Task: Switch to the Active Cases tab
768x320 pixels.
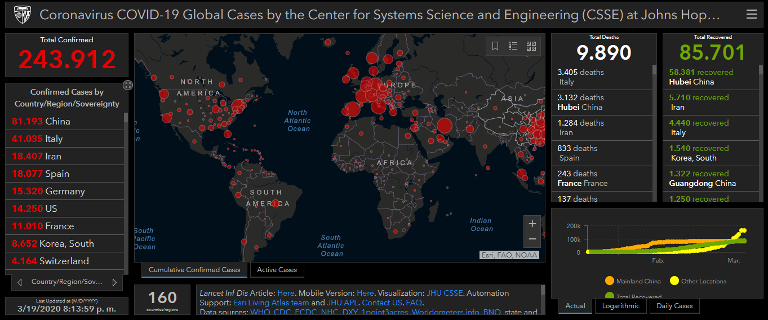Action: (277, 270)
